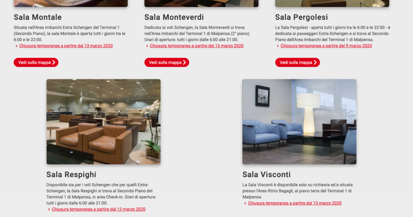Image resolution: width=413 pixels, height=217 pixels.
Task: Click the Sala Montale heading
Action: (x=38, y=17)
